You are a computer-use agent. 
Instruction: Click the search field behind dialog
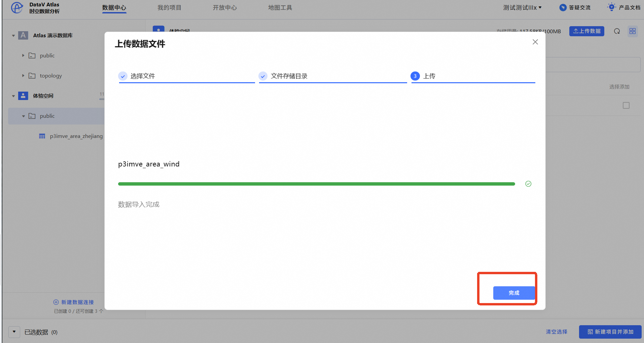coord(593,64)
